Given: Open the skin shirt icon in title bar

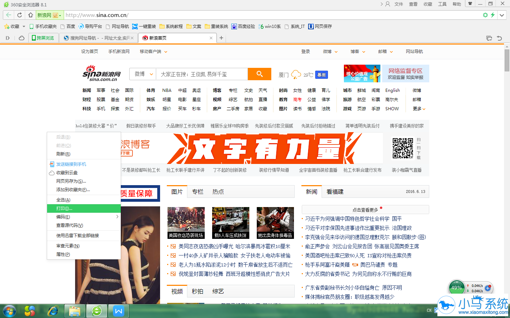Looking at the screenshot, I should [470, 4].
